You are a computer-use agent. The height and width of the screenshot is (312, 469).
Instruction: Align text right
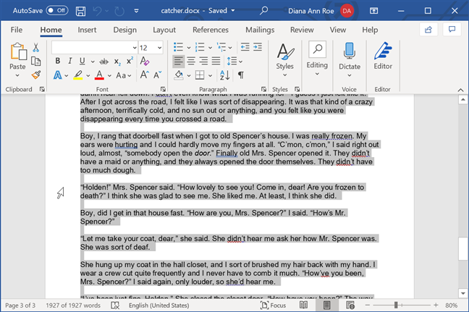click(203, 62)
